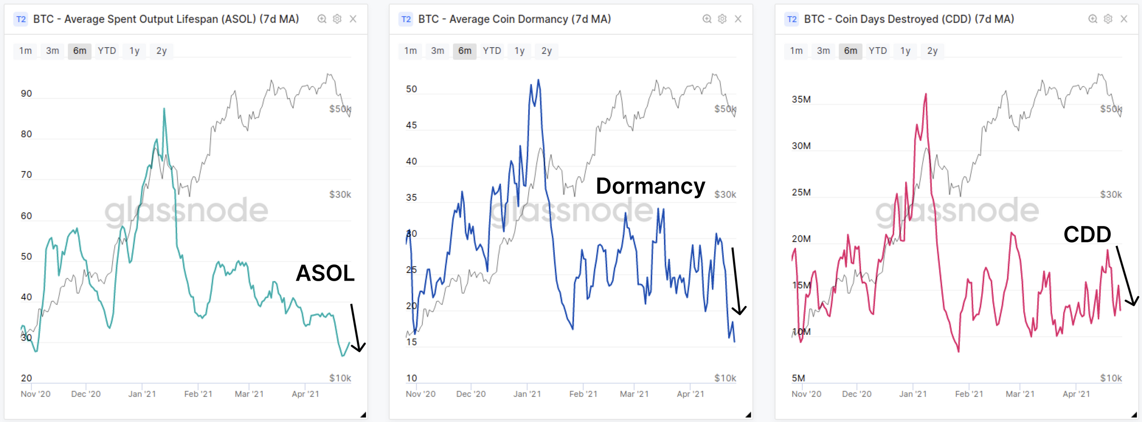Viewport: 1142px width, 422px height.
Task: Click the ASOL chart title text
Action: pyautogui.click(x=166, y=19)
